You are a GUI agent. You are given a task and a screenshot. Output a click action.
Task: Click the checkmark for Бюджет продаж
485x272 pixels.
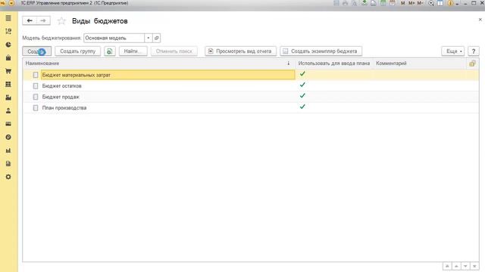302,96
